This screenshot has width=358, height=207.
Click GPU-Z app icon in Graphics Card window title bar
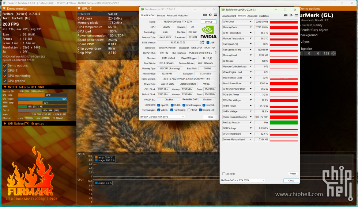pos(142,9)
